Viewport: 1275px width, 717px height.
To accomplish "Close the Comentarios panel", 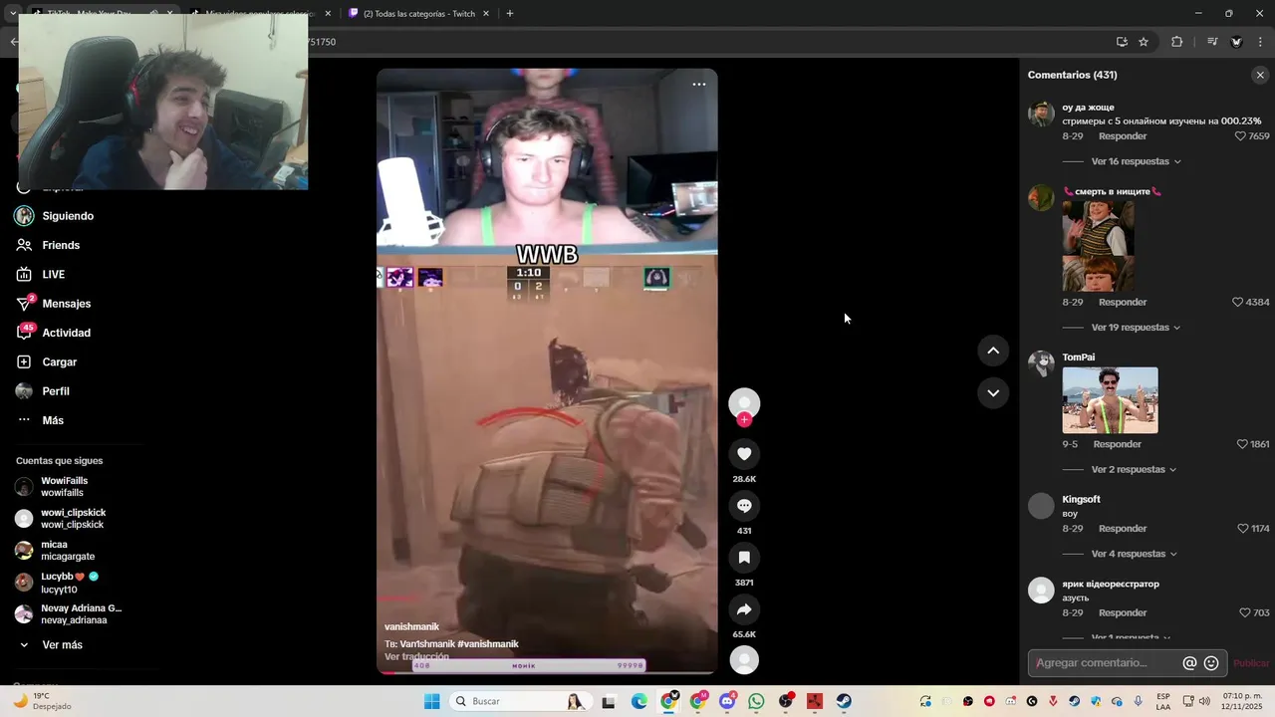I will coord(1260,75).
